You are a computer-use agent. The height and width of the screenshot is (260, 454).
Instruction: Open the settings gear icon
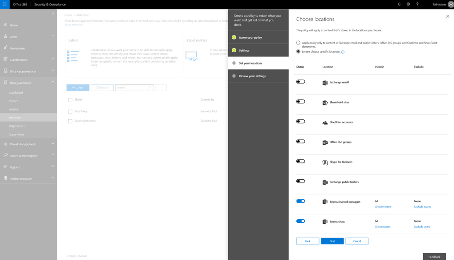click(x=408, y=5)
